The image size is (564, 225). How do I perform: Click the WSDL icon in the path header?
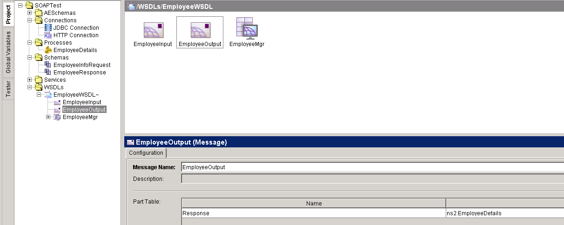click(131, 6)
